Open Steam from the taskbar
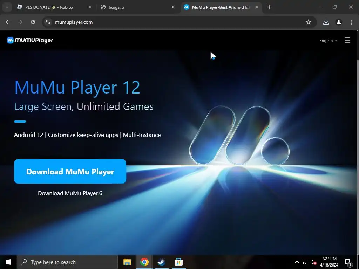359x269 pixels. click(x=161, y=262)
